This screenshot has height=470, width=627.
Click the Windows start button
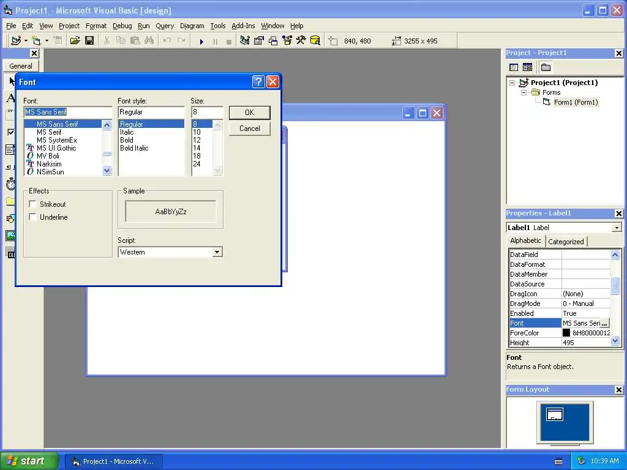tap(29, 461)
